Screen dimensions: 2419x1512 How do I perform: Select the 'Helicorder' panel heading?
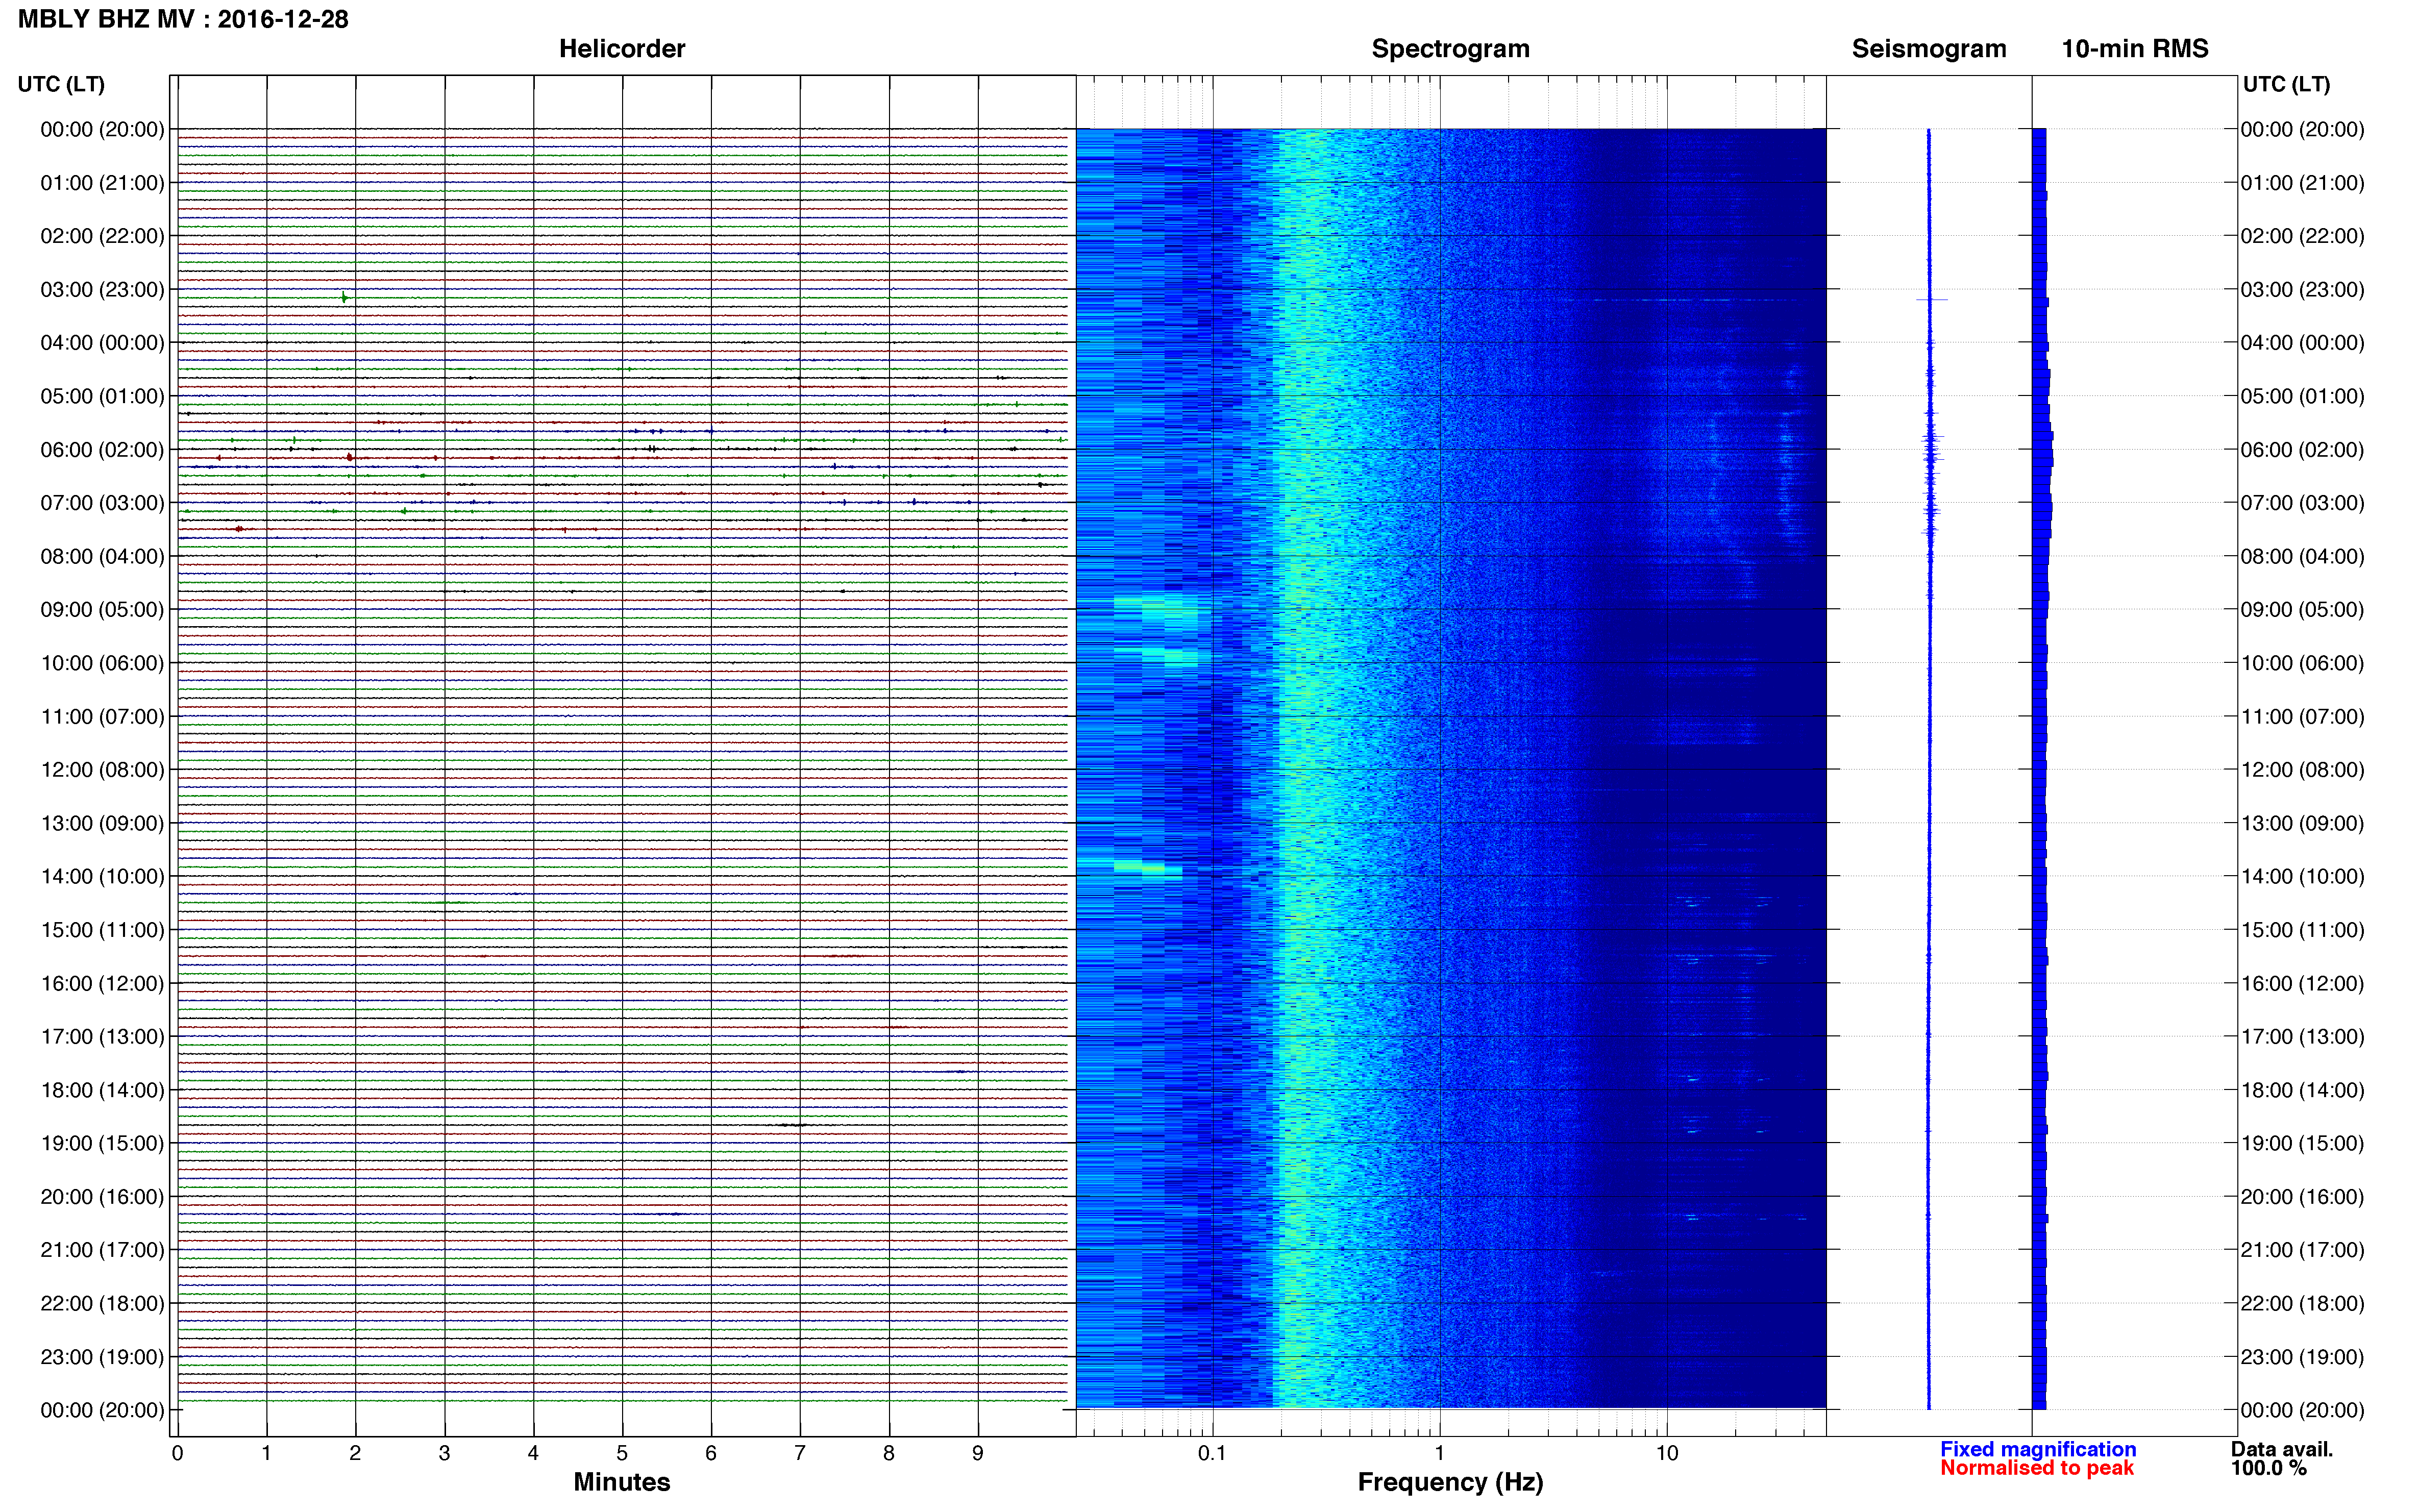click(x=622, y=49)
